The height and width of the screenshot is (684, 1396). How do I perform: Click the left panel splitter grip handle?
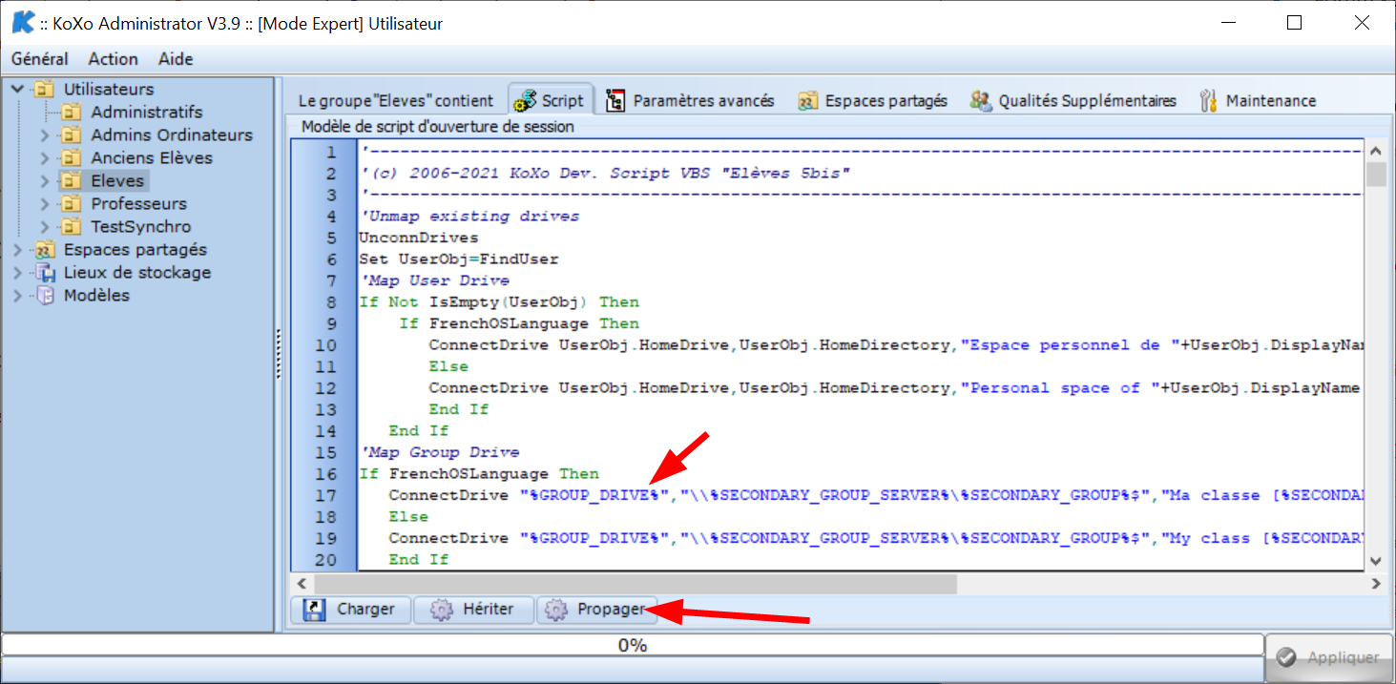click(x=279, y=354)
